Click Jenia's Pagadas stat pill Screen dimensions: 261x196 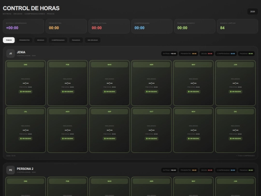pos(246,54)
